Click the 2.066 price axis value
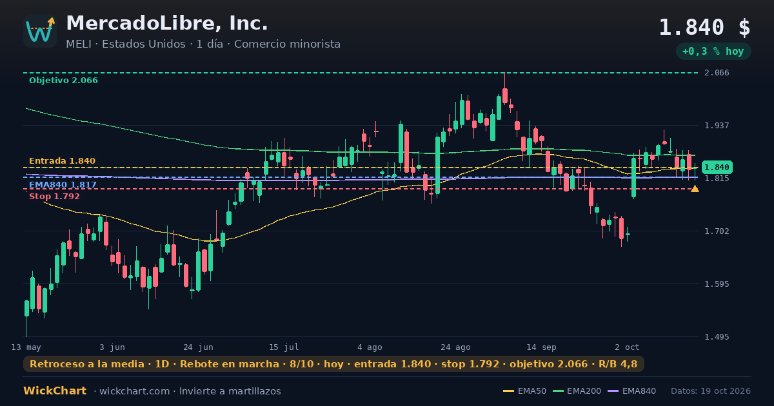The width and height of the screenshot is (774, 406). pos(717,73)
